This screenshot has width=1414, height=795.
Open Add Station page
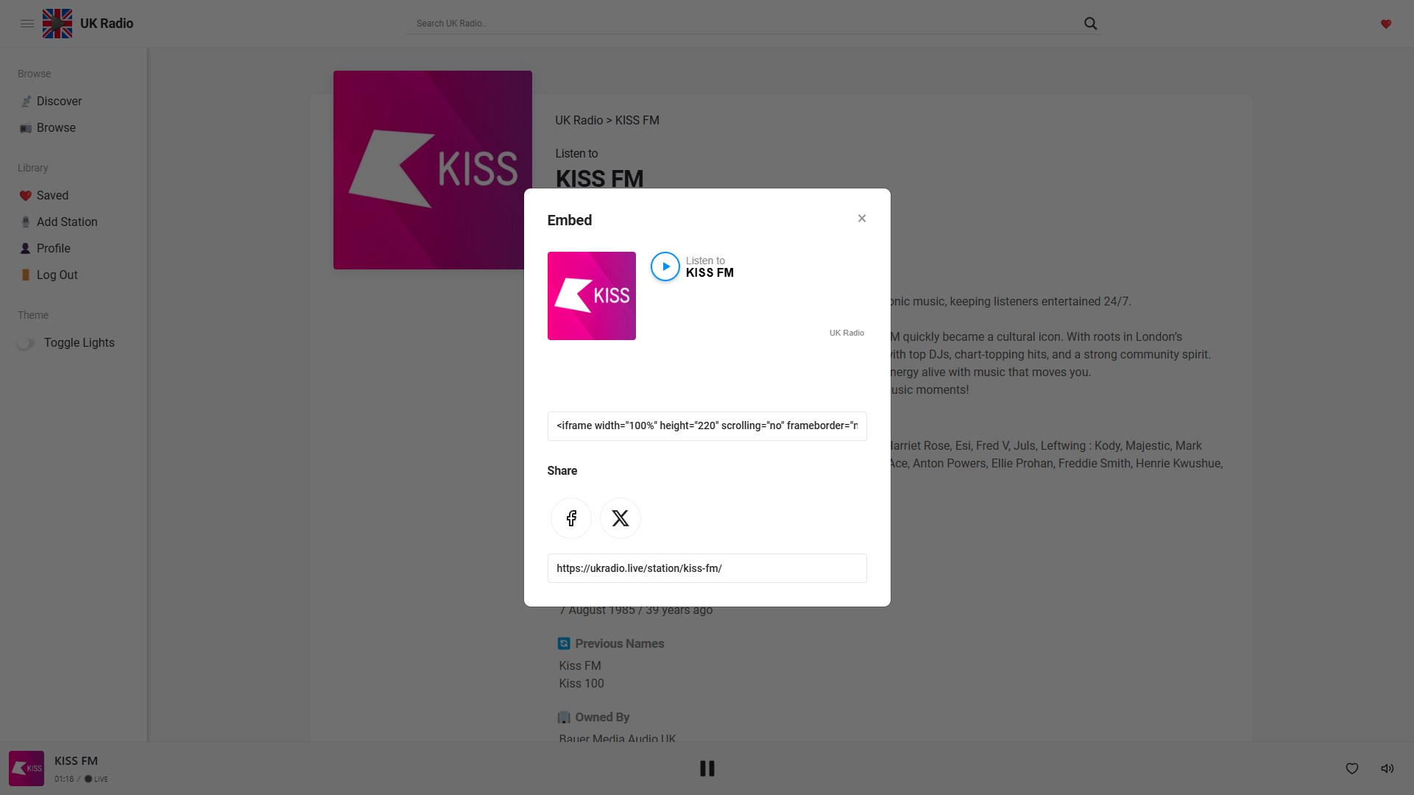[66, 222]
